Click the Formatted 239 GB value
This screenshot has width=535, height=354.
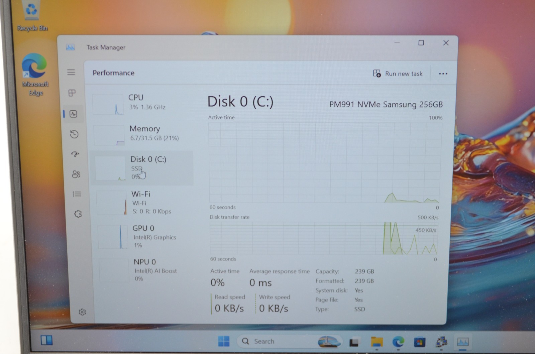point(364,281)
